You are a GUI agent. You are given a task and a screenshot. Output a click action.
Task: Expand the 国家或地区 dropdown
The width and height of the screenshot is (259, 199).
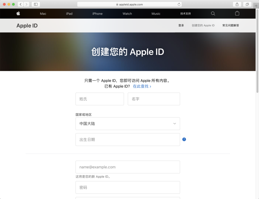click(x=128, y=124)
